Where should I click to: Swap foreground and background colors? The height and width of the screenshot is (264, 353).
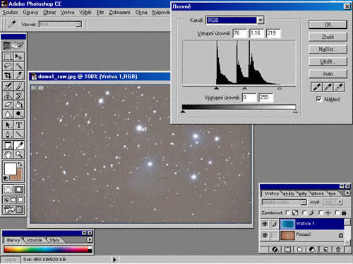click(20, 164)
